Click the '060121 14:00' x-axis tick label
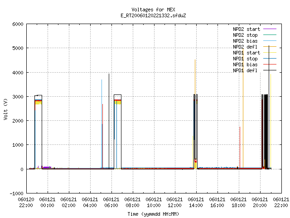The width and height of the screenshot is (290, 218). [196, 203]
